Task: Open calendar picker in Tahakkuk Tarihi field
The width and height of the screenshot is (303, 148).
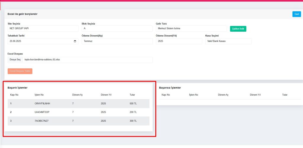Action: (75, 41)
